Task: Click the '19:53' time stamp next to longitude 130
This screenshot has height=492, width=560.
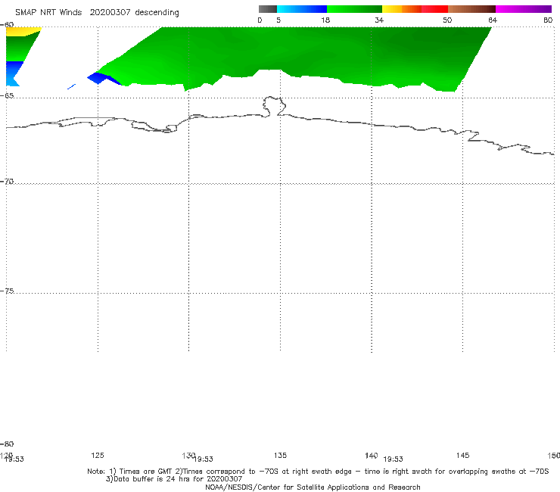Action: point(204,459)
